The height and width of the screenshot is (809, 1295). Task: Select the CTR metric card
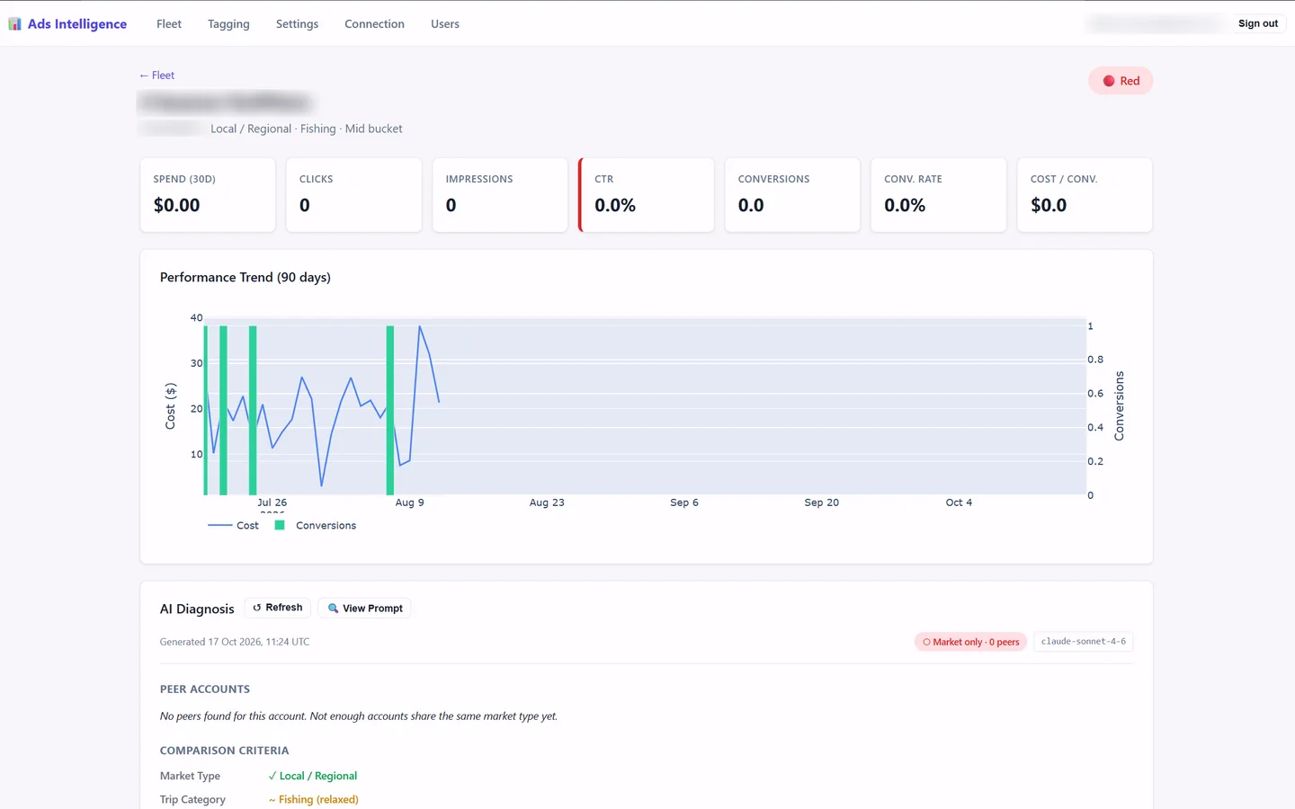coord(646,195)
